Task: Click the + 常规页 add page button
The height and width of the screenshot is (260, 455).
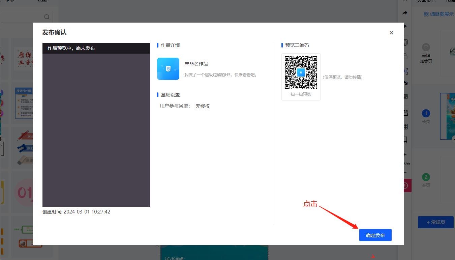Action: click(435, 222)
